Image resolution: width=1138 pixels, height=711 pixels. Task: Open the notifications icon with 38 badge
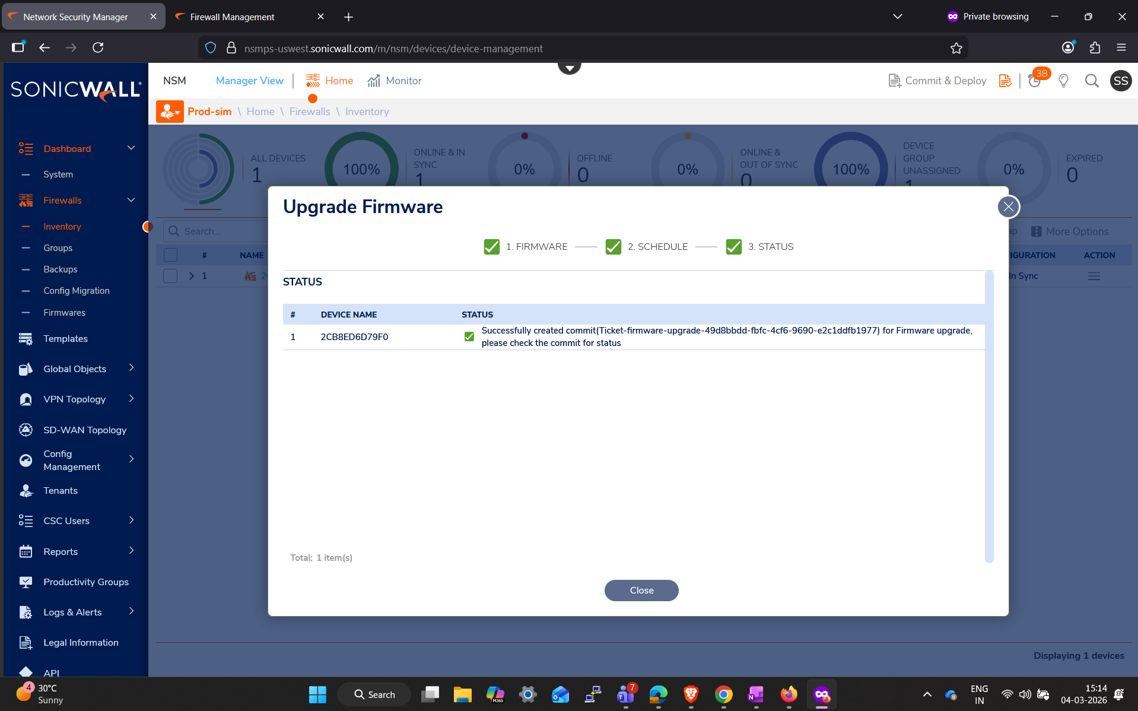1035,81
